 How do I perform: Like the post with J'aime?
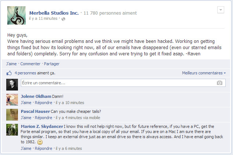pos(11,64)
